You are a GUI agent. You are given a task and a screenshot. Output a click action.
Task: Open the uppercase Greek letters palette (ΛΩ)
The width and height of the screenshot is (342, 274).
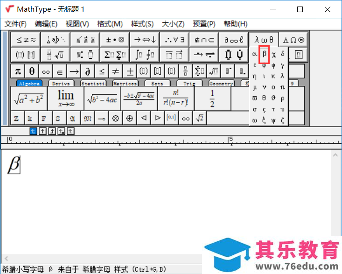click(293, 40)
